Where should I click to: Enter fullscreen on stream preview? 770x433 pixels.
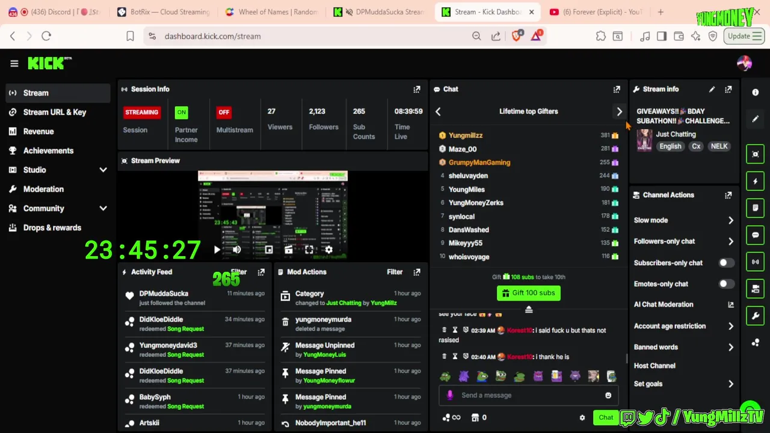(309, 250)
